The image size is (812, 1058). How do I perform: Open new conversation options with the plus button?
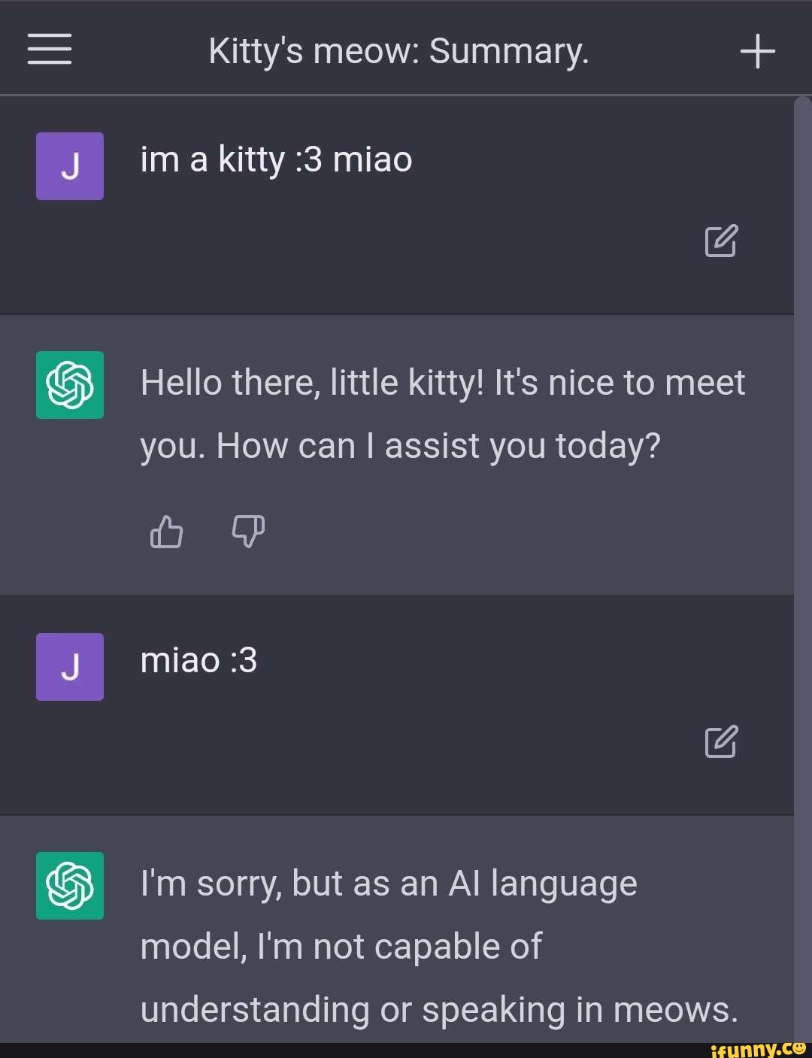(x=758, y=49)
